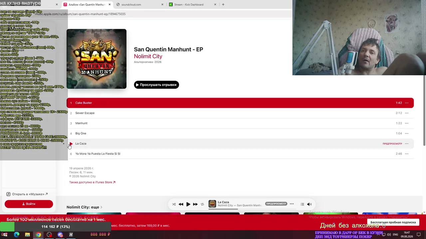Click the red 'Войти' sign-in button

coord(29,204)
